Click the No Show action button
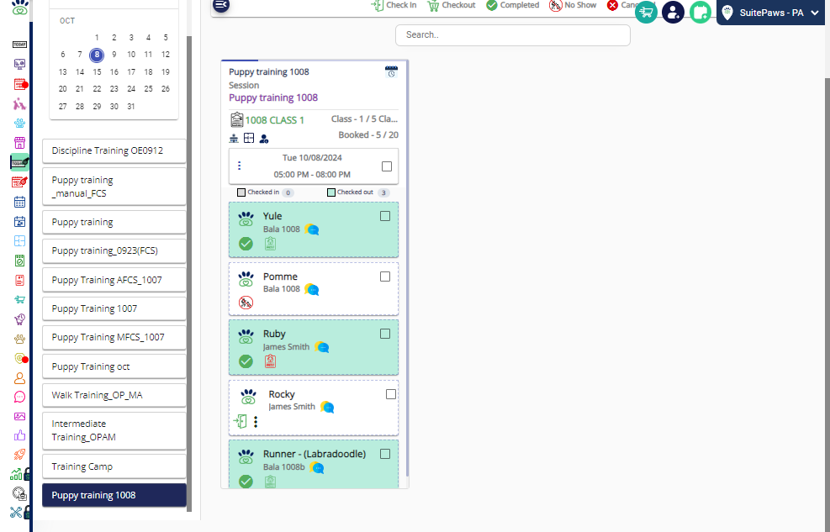This screenshot has width=830, height=532. coord(573,5)
